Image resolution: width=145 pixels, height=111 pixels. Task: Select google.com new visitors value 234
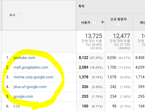click(113, 96)
